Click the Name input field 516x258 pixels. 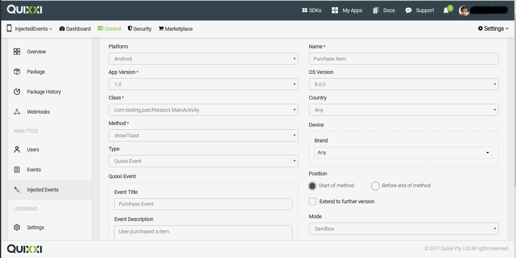pos(403,59)
